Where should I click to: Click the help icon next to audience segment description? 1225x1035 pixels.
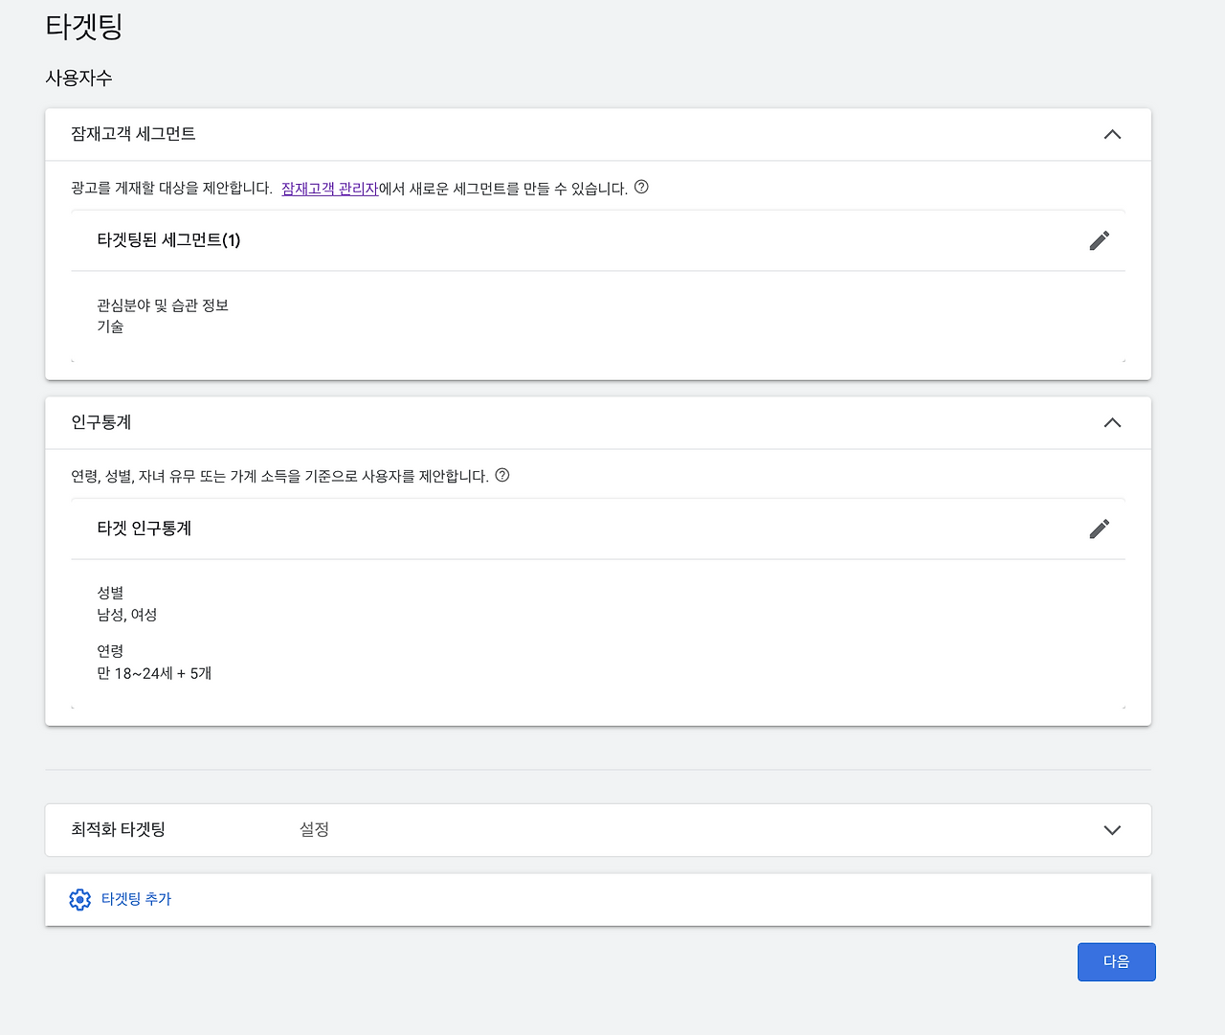(641, 188)
